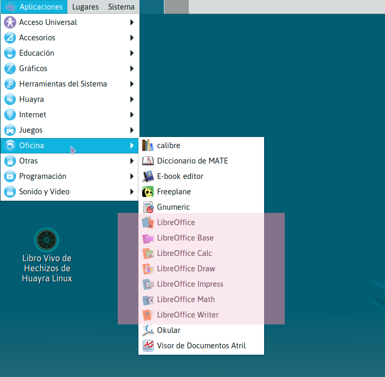Launch calibre from its menu label
This screenshot has width=385, height=377.
click(x=169, y=145)
